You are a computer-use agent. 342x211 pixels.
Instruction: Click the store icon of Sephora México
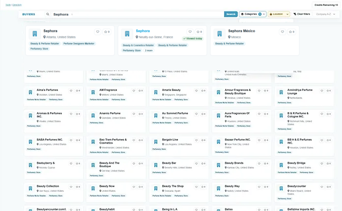(220, 34)
